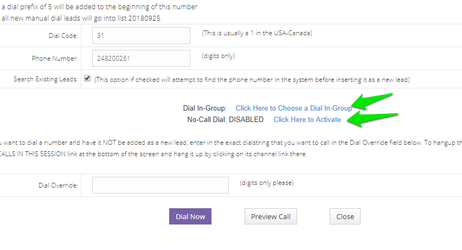This screenshot has width=462, height=250.
Task: Click the "Dial Override:" field label
Action: click(x=58, y=185)
